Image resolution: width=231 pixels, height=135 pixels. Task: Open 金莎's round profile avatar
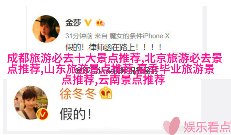click(46, 29)
